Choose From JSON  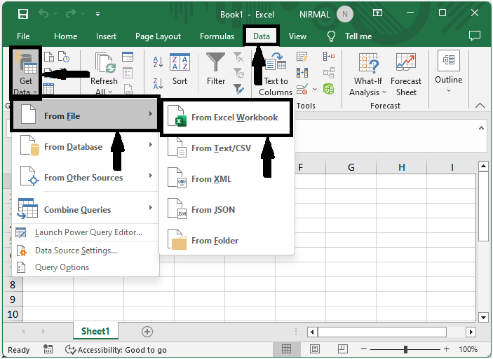click(227, 210)
